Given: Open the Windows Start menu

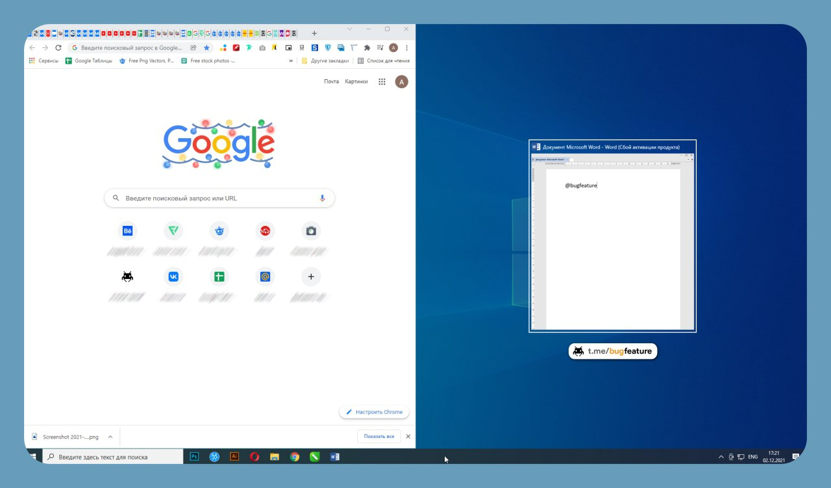Looking at the screenshot, I should (x=32, y=457).
